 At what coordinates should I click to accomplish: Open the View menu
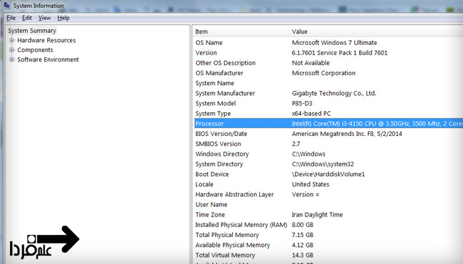pos(44,18)
